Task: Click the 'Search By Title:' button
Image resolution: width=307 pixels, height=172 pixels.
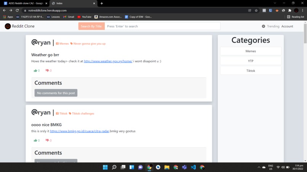Action: point(91,26)
